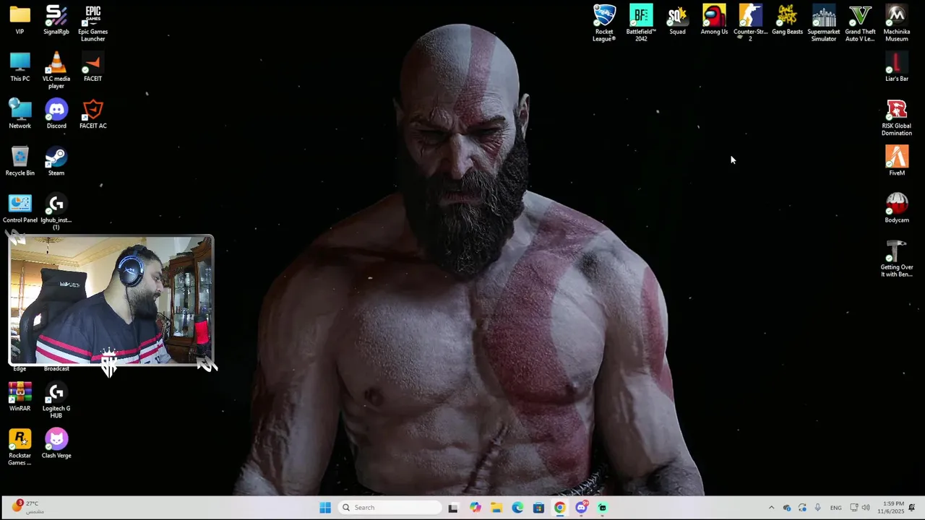Switch to Google Chrome on taskbar
925x520 pixels.
[560, 508]
